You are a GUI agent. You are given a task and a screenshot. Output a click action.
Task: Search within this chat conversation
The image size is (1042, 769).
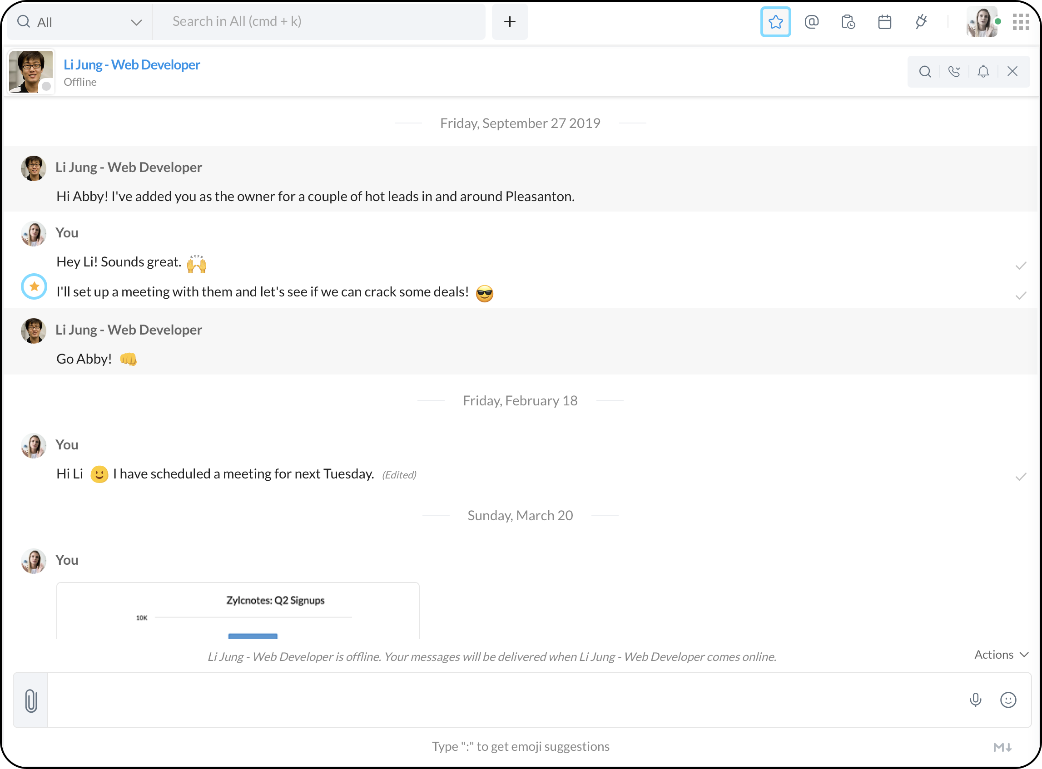pyautogui.click(x=925, y=71)
